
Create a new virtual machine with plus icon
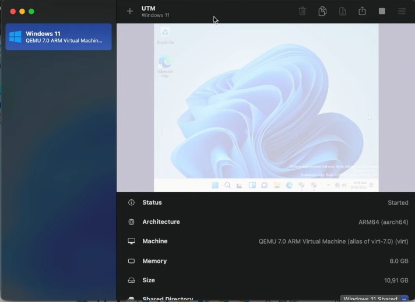[x=129, y=11]
